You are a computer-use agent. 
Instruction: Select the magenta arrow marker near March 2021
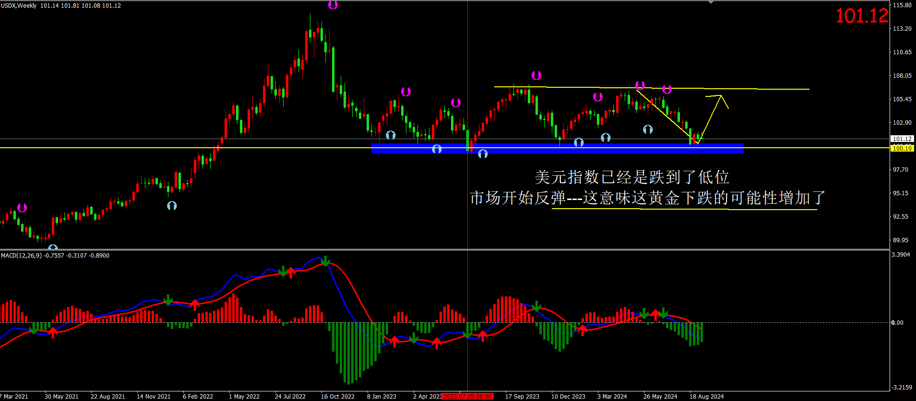coord(22,208)
